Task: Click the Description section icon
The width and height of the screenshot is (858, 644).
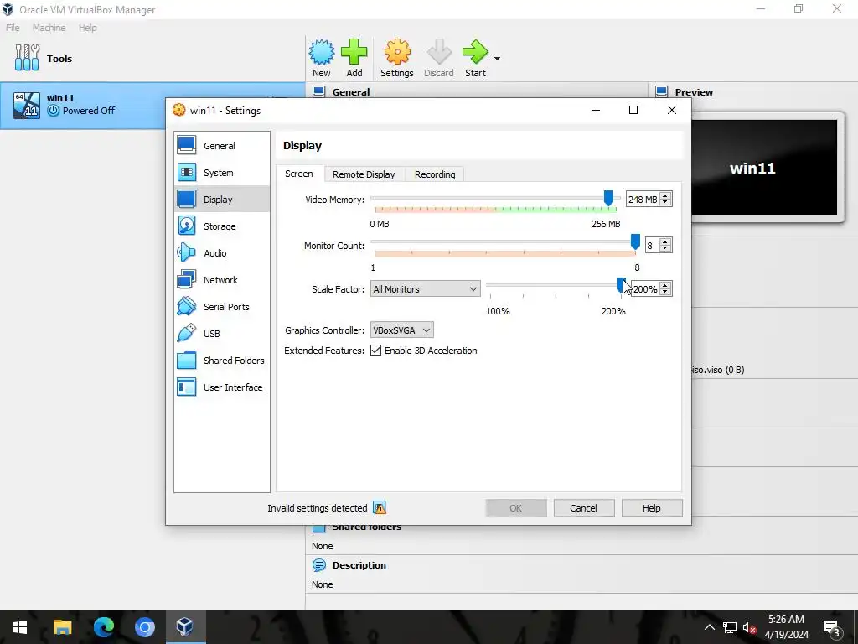Action: point(319,565)
